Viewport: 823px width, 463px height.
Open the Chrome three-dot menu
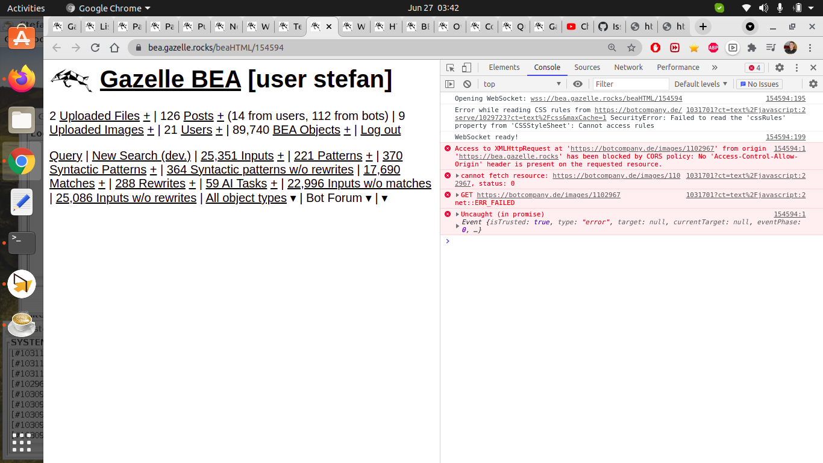click(x=810, y=48)
